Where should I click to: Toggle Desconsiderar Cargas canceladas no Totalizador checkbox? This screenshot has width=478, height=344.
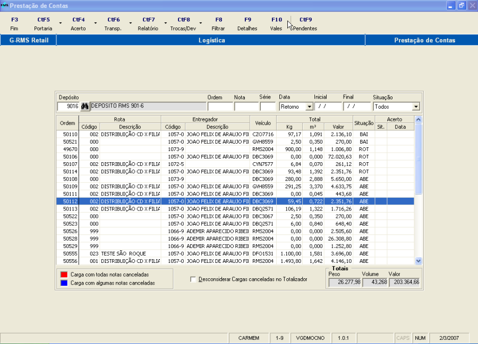tap(193, 279)
